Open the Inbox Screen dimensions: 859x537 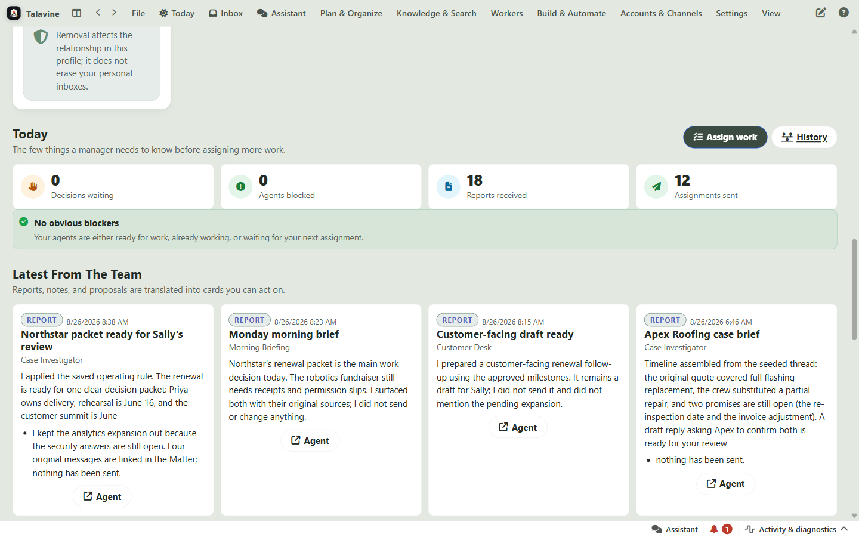tap(225, 13)
